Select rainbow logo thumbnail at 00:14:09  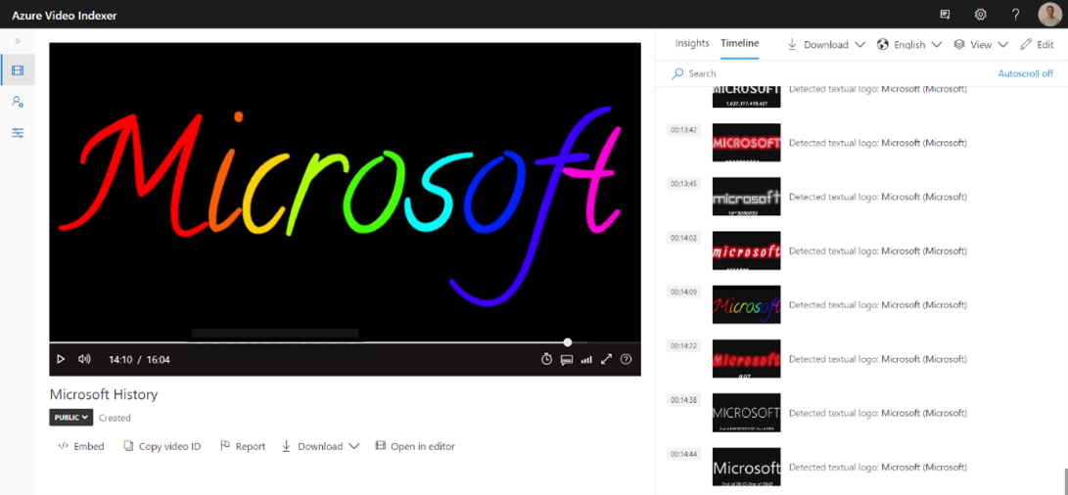[x=747, y=304]
